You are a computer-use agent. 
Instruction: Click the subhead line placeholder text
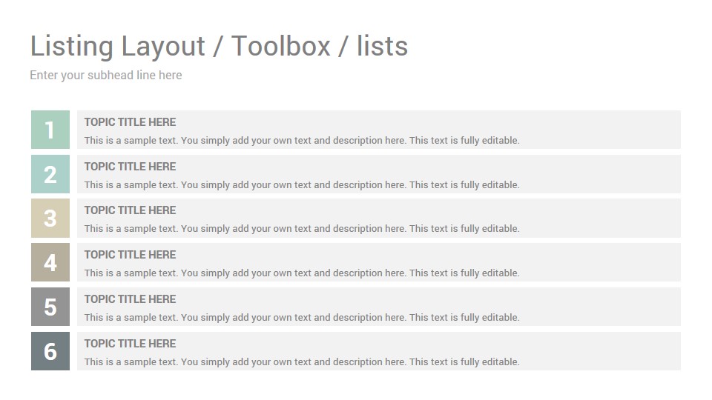(x=106, y=76)
